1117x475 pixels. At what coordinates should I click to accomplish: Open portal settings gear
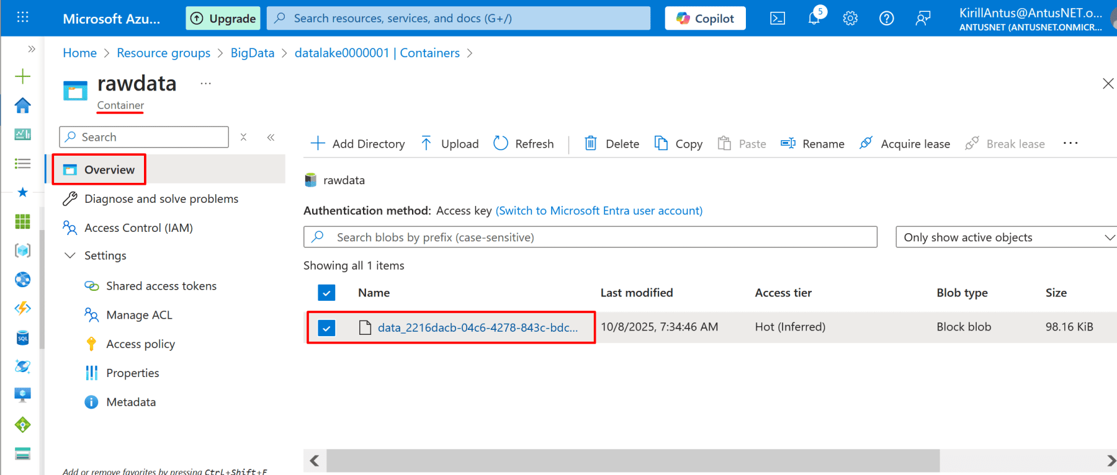[850, 19]
